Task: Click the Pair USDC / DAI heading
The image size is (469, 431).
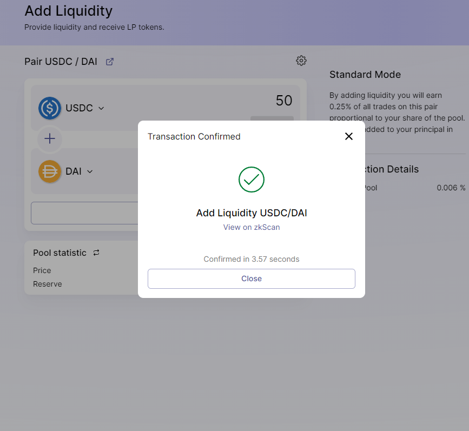Action: (61, 62)
